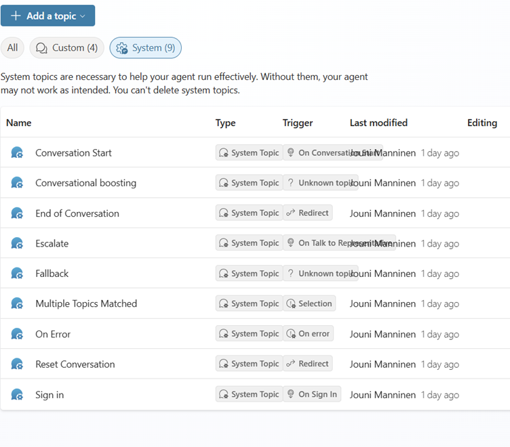The height and width of the screenshot is (447, 510).
Task: Open the Reset Conversation topic
Action: click(x=75, y=364)
